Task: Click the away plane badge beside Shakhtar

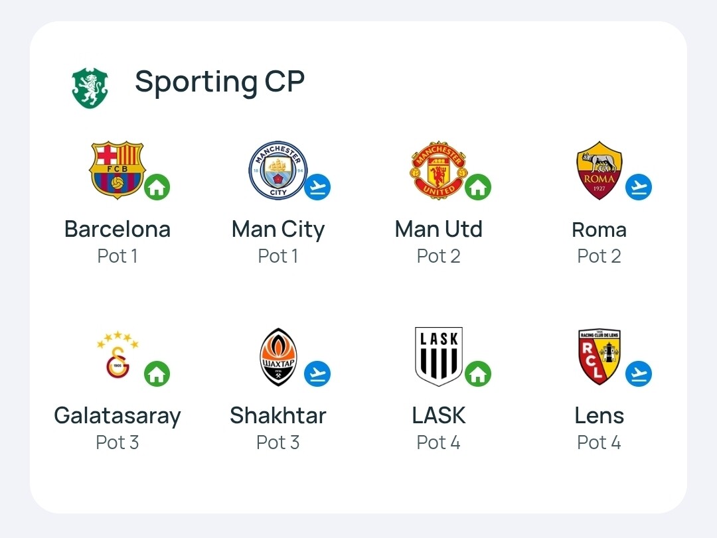Action: (317, 373)
